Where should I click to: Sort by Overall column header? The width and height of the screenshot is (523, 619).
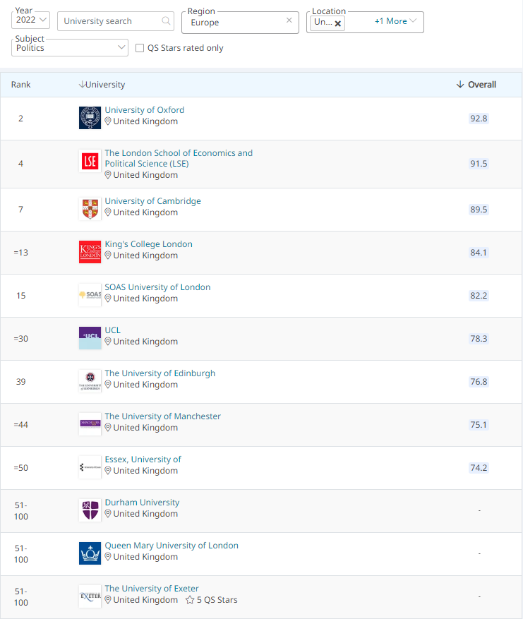click(x=482, y=85)
